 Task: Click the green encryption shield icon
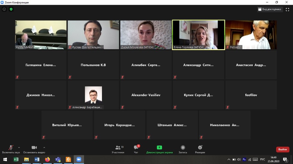(x=11, y=9)
